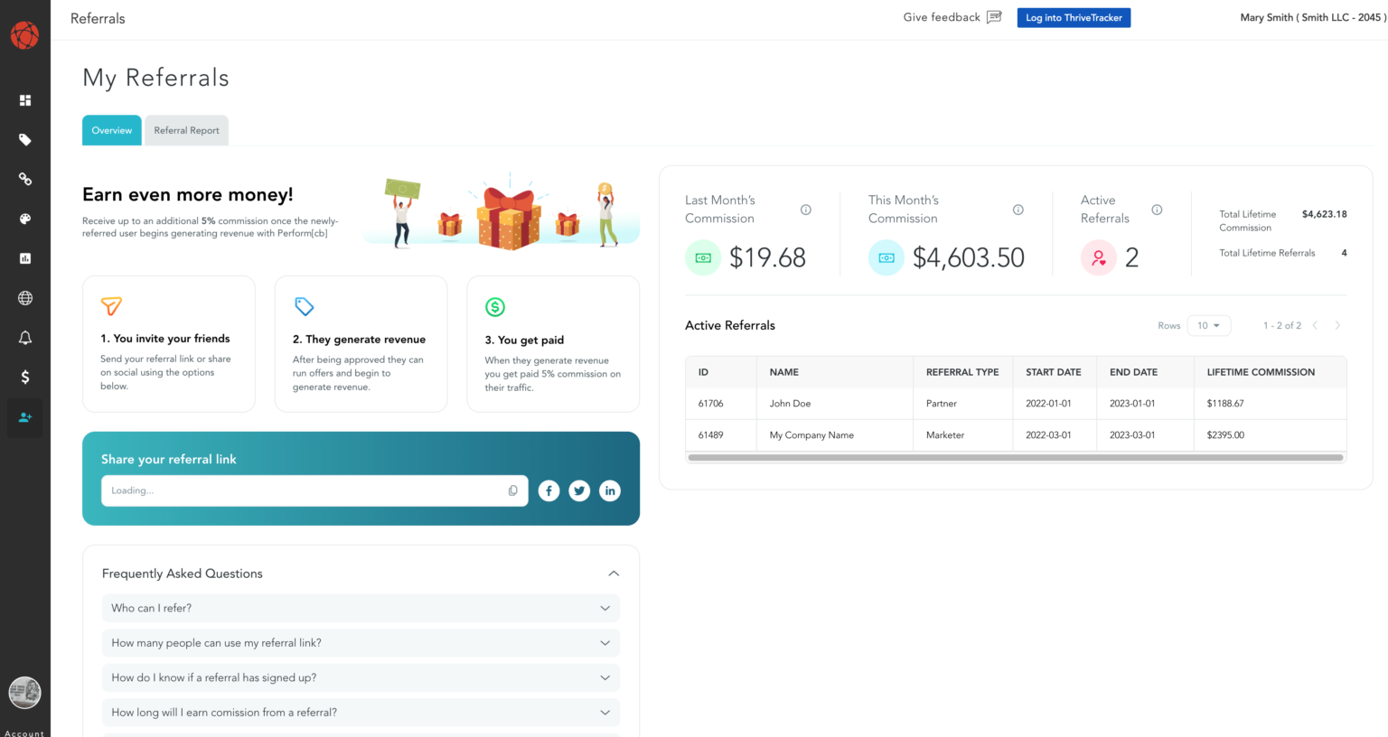Copy the referral link with the copy icon

coord(512,490)
